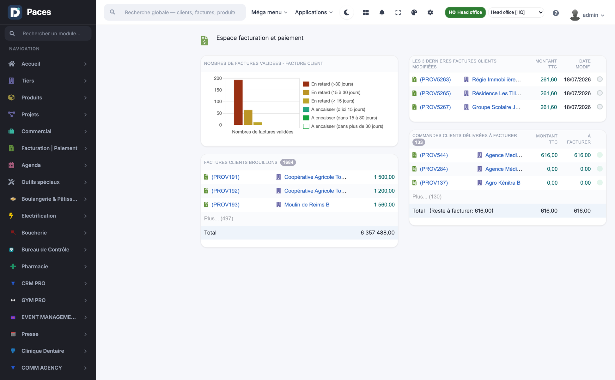The height and width of the screenshot is (380, 615).
Task: Open EVENT MANAGEME... sidebar item
Action: 48,317
